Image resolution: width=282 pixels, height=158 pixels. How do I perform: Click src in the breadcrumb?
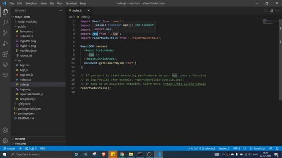[x=70, y=17]
